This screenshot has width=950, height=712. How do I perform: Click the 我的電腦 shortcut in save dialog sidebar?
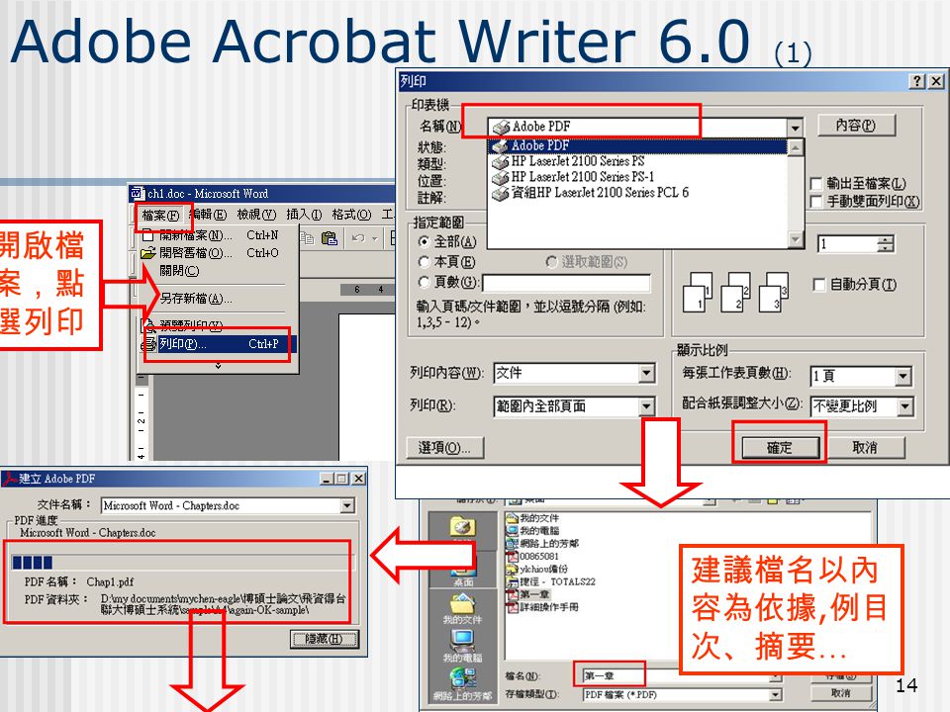tap(462, 646)
